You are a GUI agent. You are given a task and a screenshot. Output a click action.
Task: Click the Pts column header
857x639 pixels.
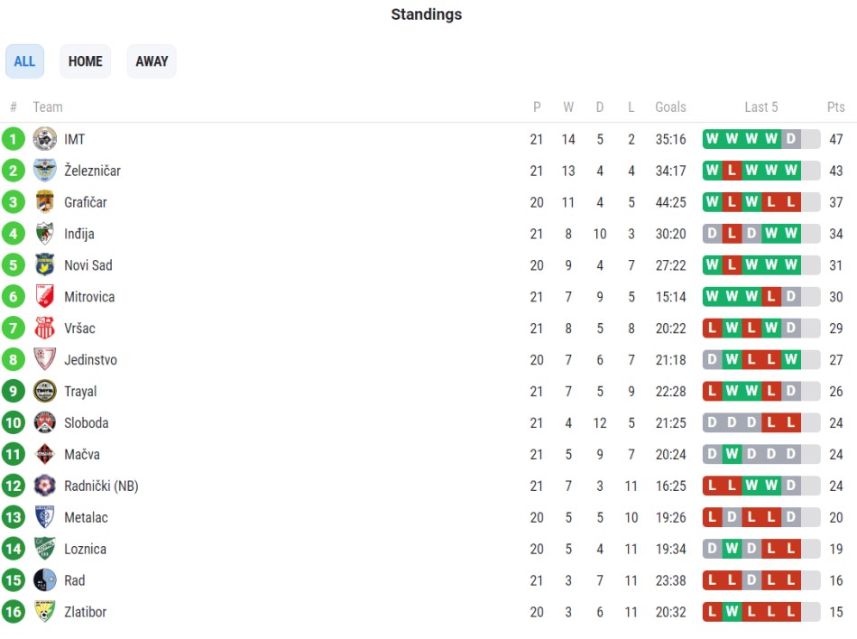(835, 107)
